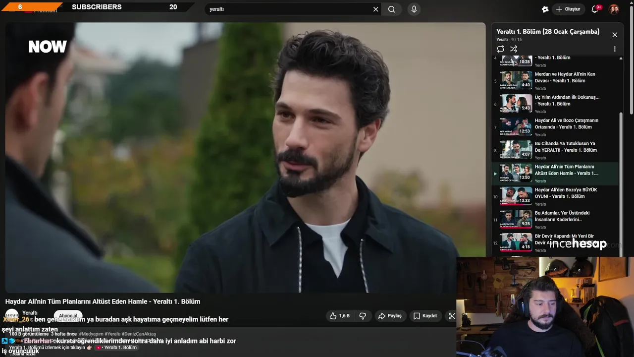Image resolution: width=634 pixels, height=357 pixels.
Task: Open the notifications bell
Action: 595,9
